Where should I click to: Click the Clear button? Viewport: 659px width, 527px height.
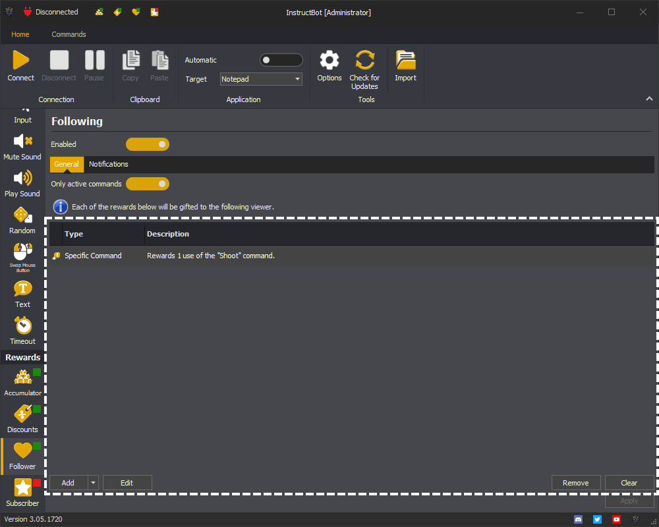click(629, 483)
